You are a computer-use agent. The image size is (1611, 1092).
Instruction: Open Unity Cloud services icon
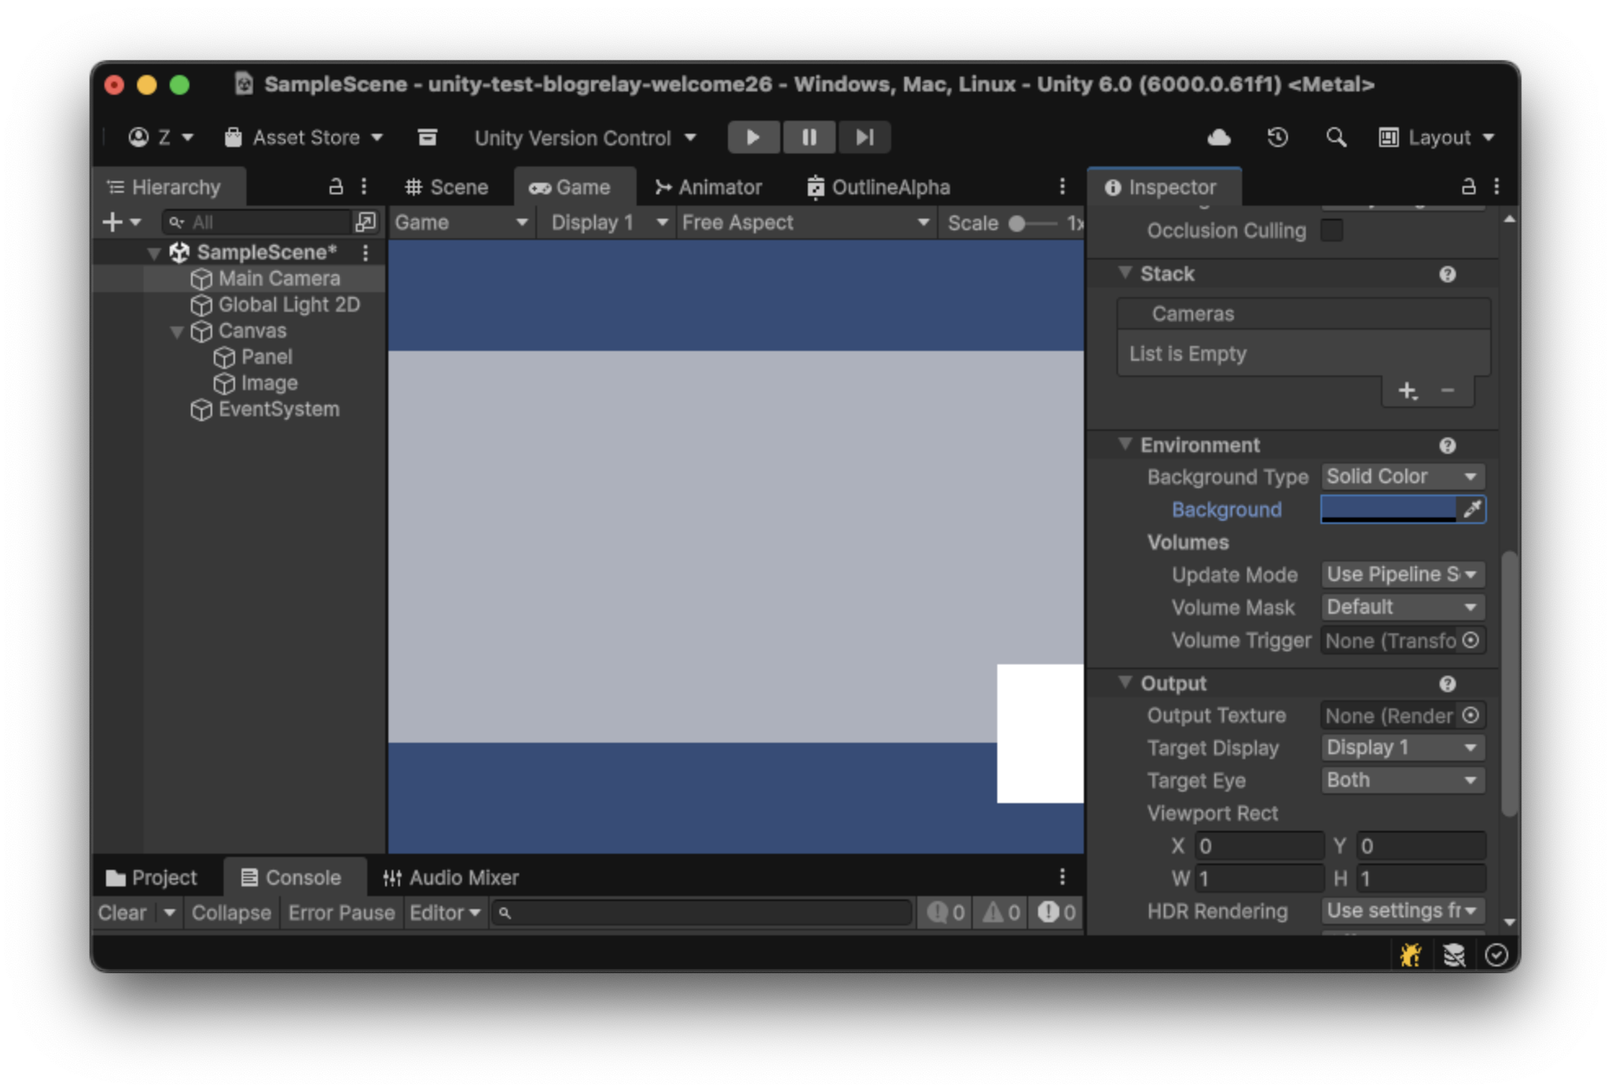(1218, 137)
